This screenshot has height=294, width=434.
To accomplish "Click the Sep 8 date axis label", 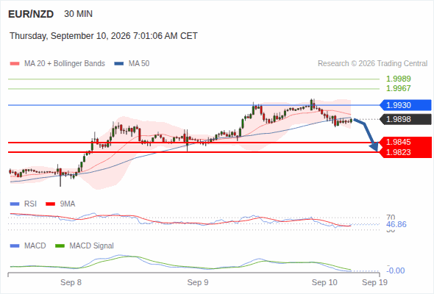I will click(71, 282).
